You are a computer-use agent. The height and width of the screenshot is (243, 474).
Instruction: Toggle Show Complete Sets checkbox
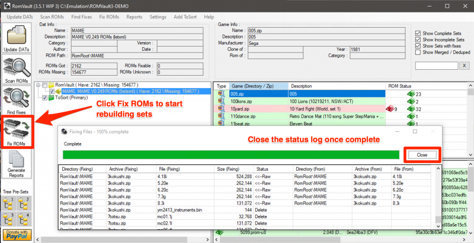pos(418,33)
